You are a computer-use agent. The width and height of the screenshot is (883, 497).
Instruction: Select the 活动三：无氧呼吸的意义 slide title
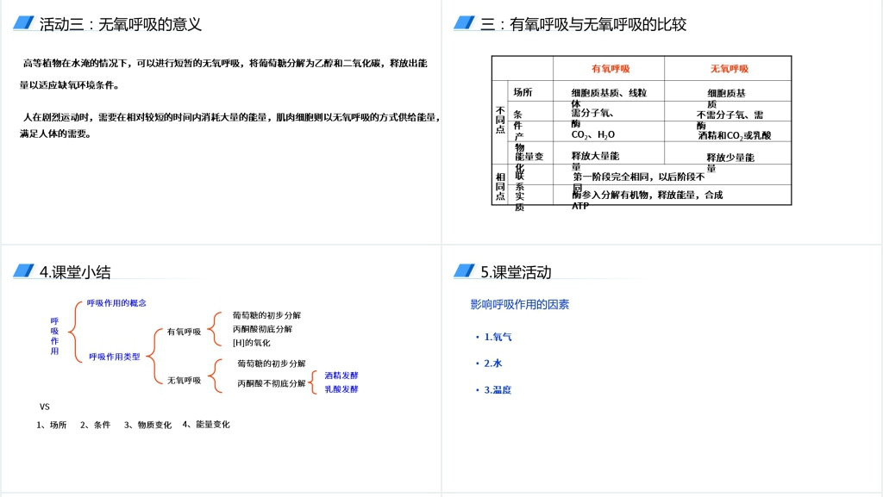(x=121, y=24)
